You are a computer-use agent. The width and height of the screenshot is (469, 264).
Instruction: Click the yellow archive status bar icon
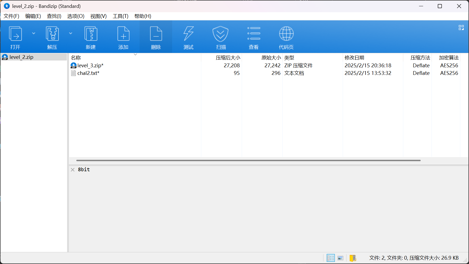(353, 258)
